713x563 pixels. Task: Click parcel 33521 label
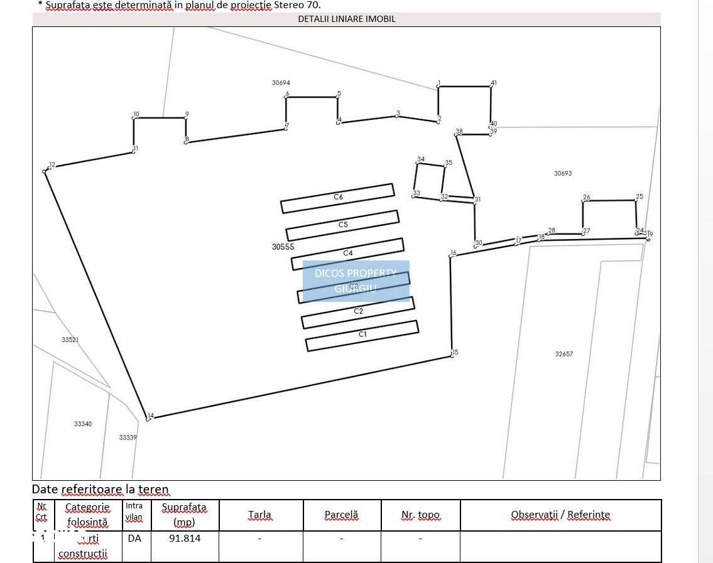[x=70, y=340]
